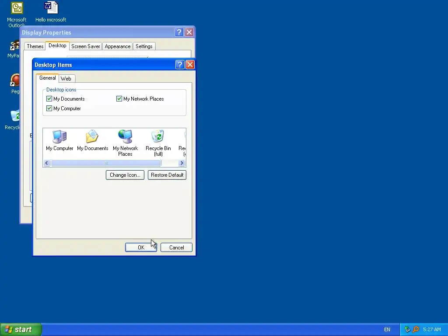This screenshot has width=448, height=336.
Task: Open the Desktop tab in Display Properties
Action: coord(57,45)
